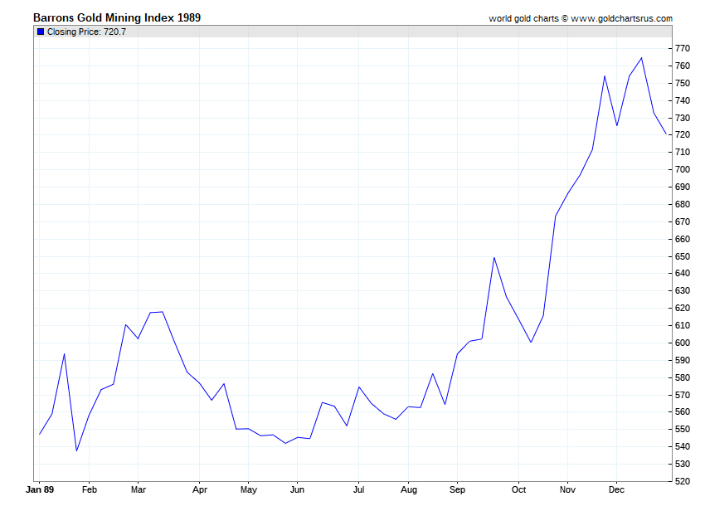Select the 'Sep' x-axis label

pos(455,489)
